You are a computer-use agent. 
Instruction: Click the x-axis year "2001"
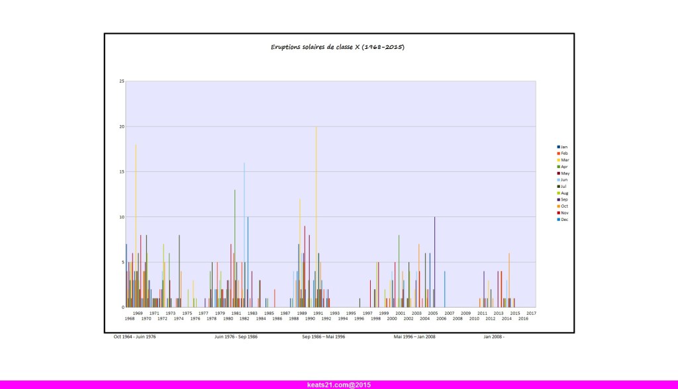(401, 314)
